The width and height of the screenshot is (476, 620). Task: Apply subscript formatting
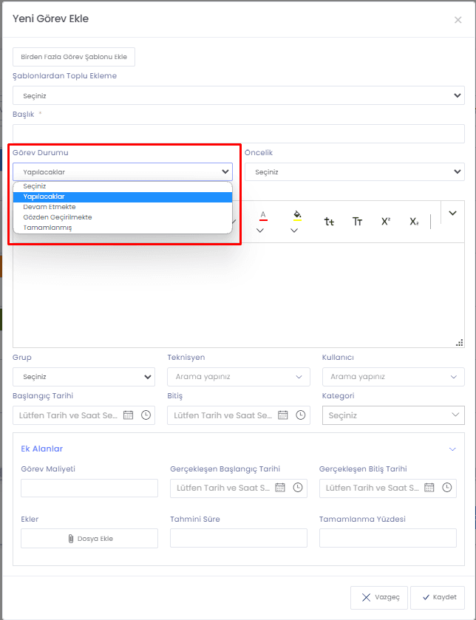(414, 222)
